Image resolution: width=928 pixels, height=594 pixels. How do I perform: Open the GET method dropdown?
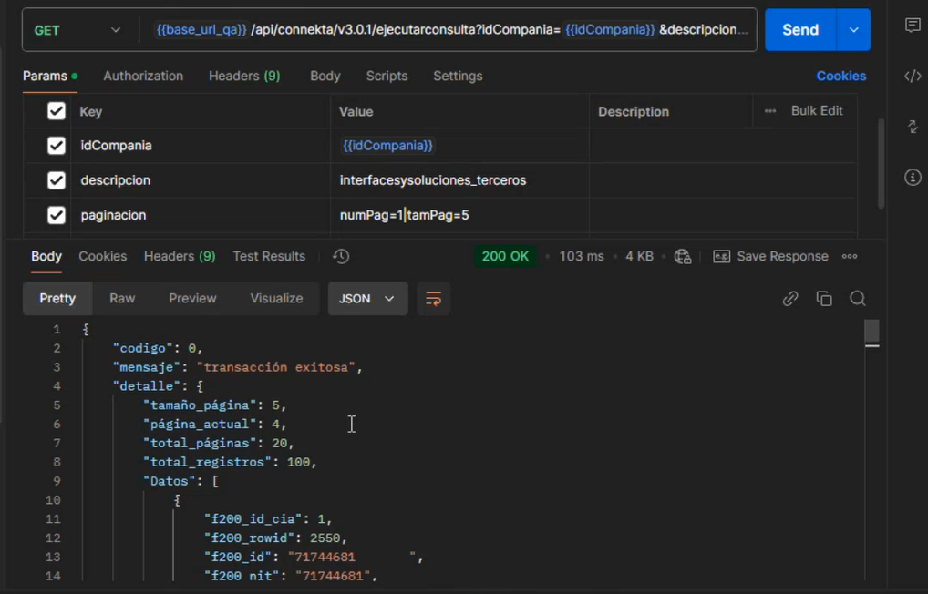(x=77, y=30)
